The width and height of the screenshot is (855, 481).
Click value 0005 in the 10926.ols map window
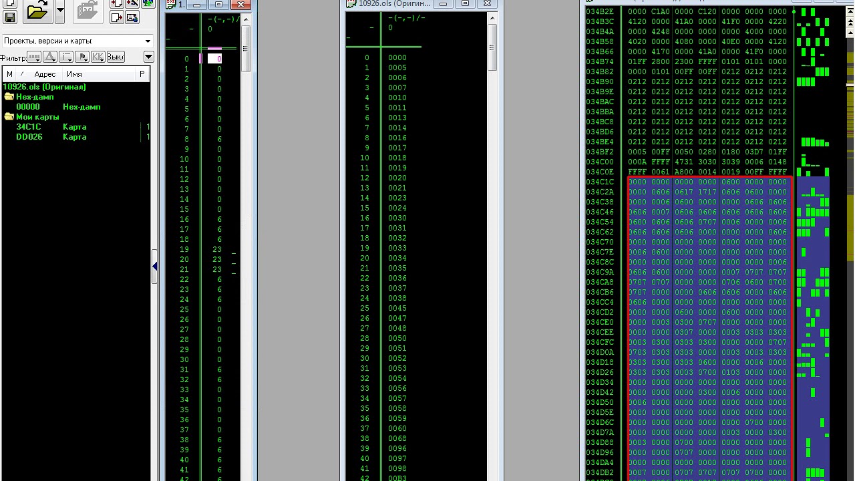point(397,67)
